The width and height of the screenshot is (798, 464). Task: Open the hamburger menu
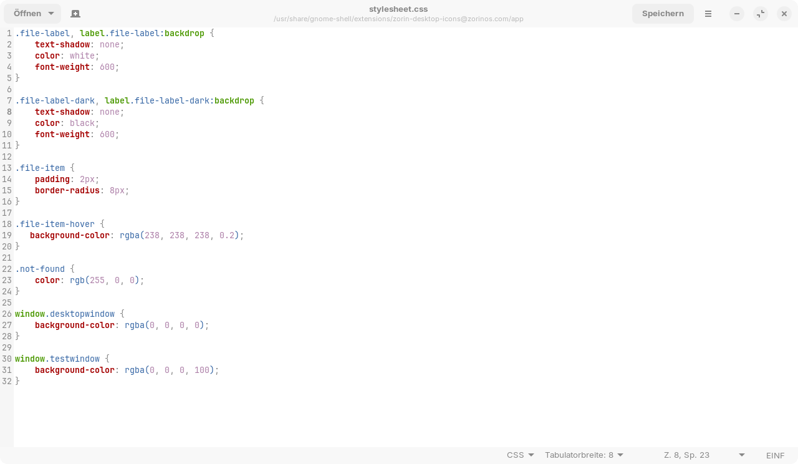click(708, 14)
